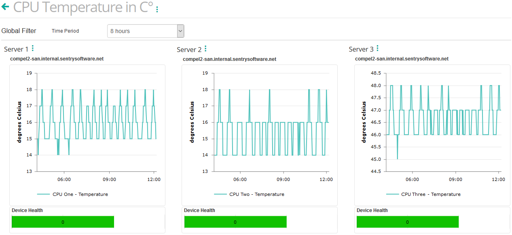The image size is (512, 235).
Task: Click the Server 1 heading
Action: 16,49
